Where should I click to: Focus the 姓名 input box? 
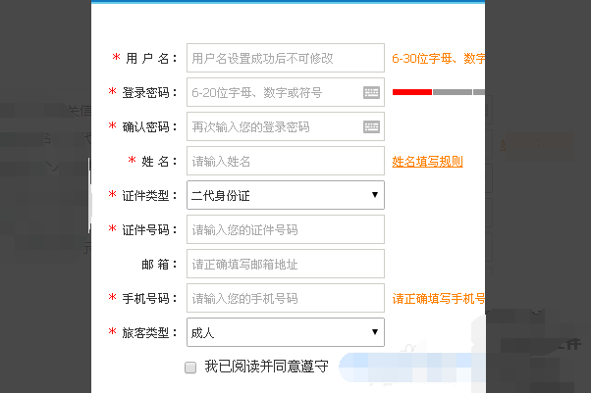click(x=285, y=162)
